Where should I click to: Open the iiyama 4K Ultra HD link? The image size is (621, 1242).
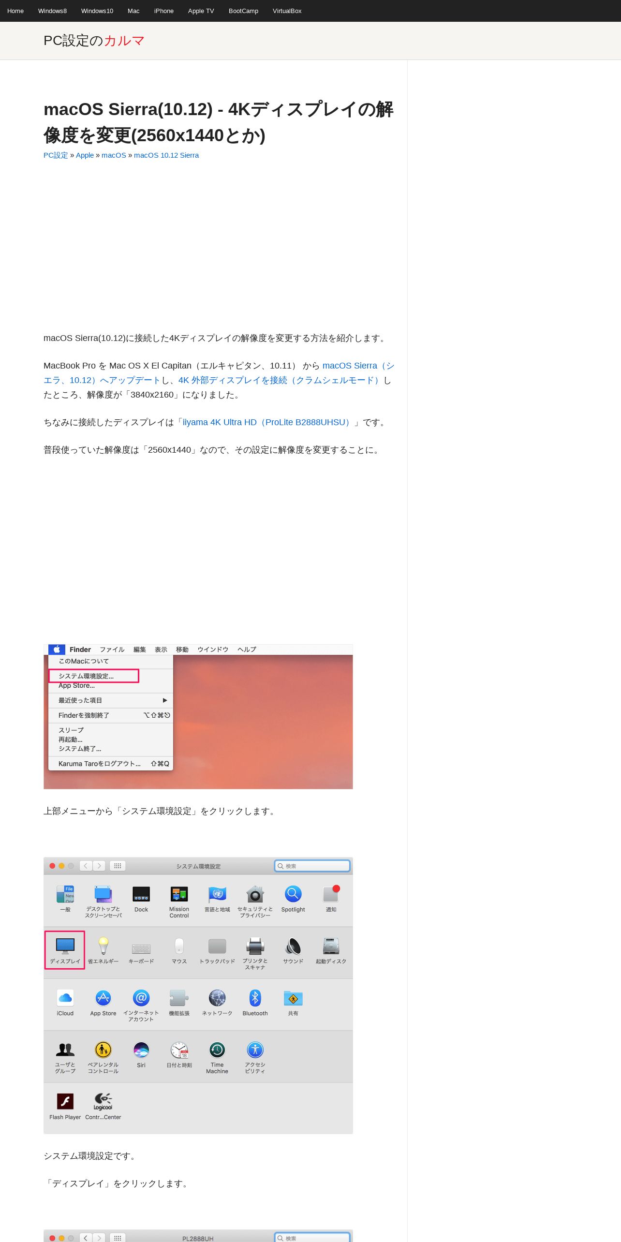point(267,422)
